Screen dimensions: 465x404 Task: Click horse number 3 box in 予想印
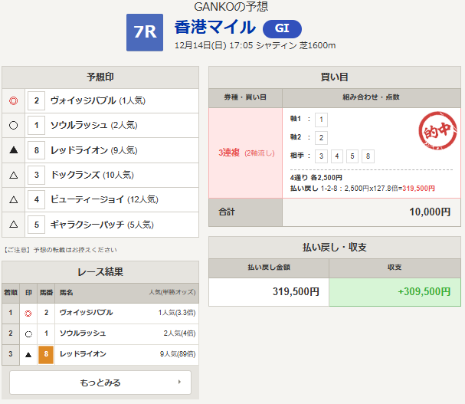click(36, 175)
